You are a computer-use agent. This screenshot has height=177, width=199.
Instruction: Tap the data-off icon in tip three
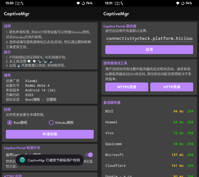coord(19,65)
